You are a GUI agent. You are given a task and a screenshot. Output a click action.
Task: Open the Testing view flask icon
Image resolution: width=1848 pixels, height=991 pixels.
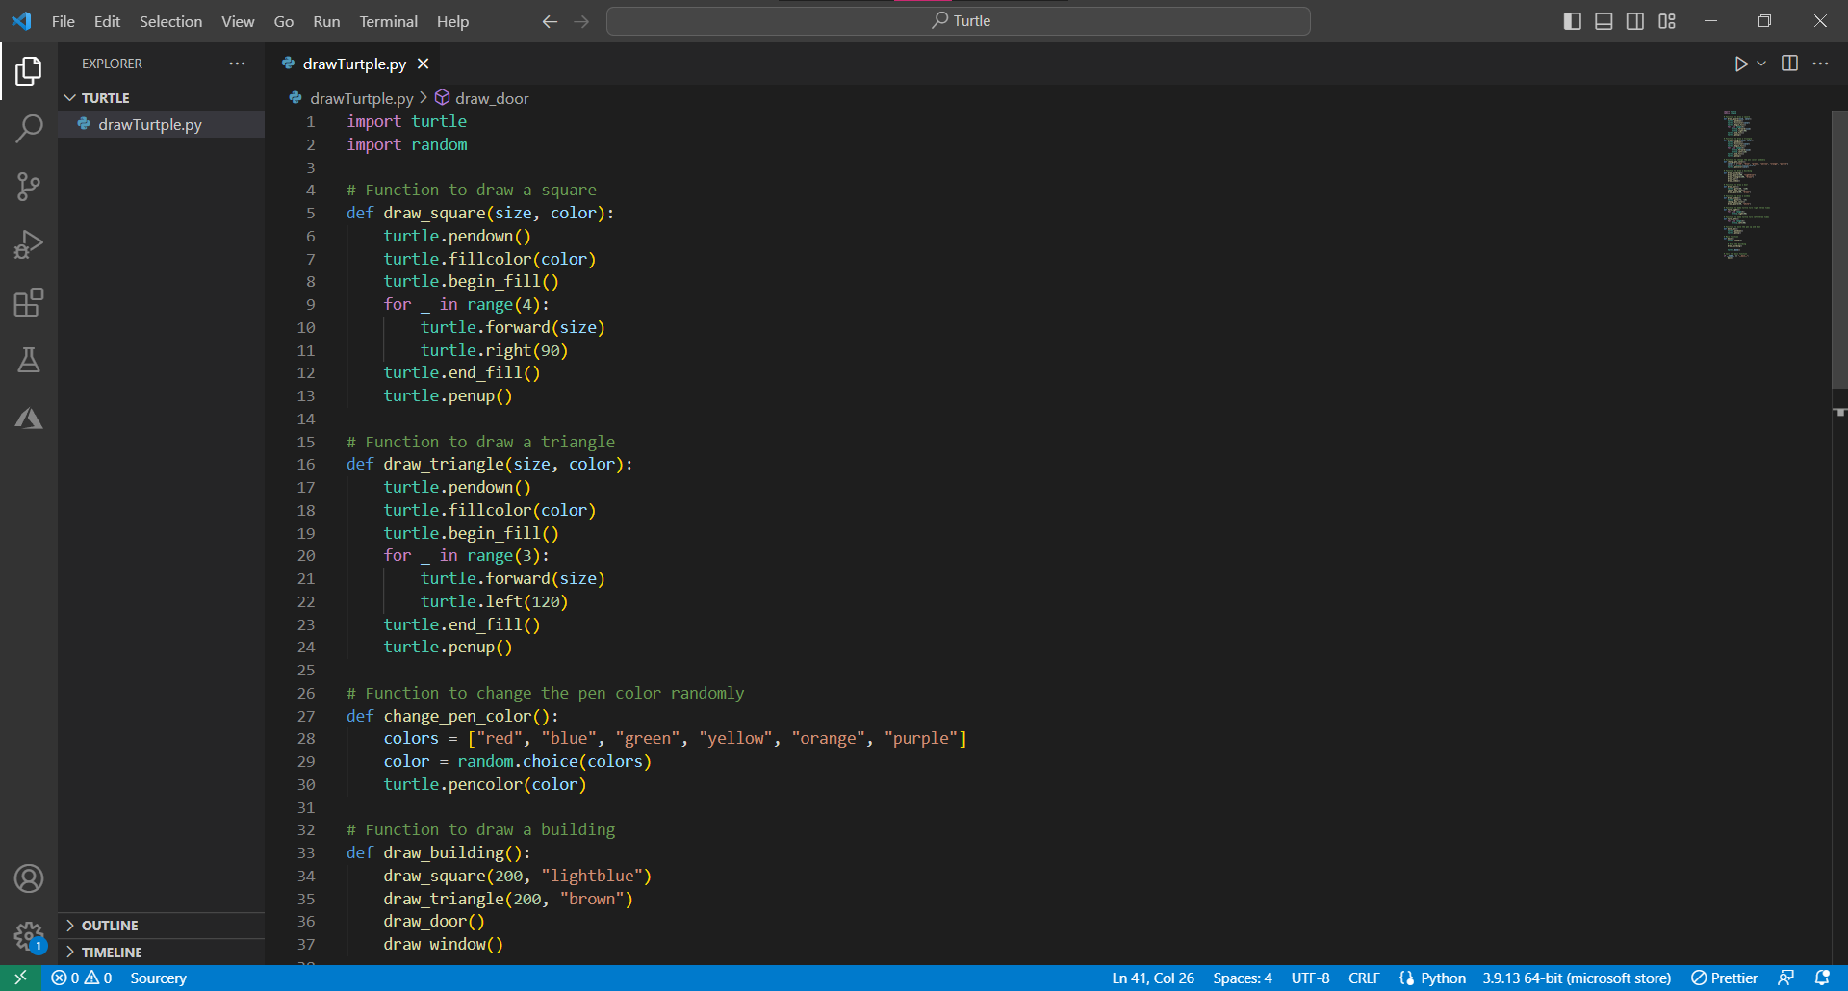(x=29, y=360)
